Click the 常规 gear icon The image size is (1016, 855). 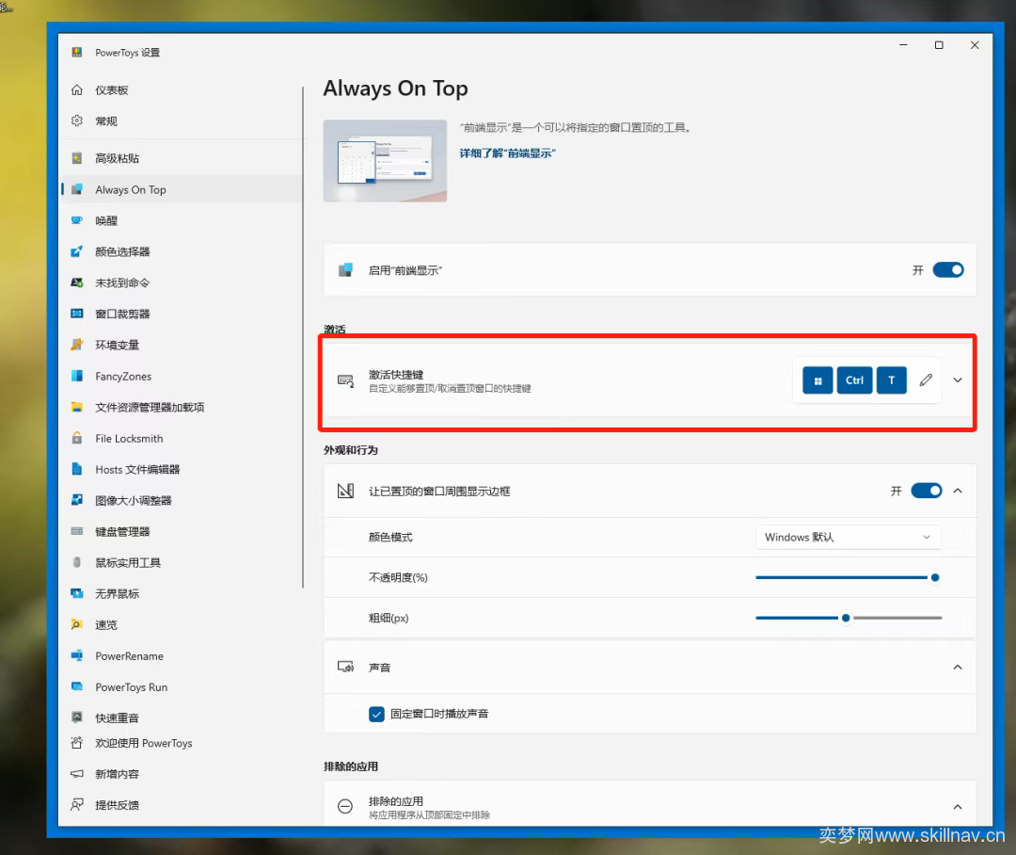77,121
